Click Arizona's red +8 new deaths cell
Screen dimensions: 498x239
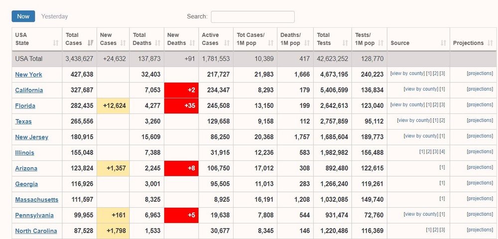(181, 168)
